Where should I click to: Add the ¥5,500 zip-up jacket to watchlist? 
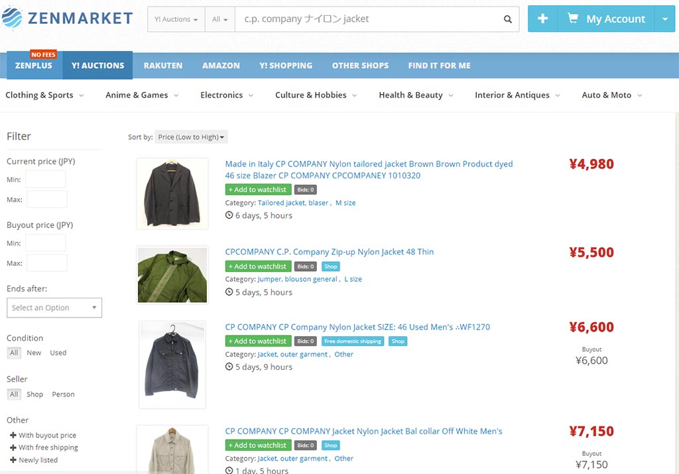(x=258, y=267)
